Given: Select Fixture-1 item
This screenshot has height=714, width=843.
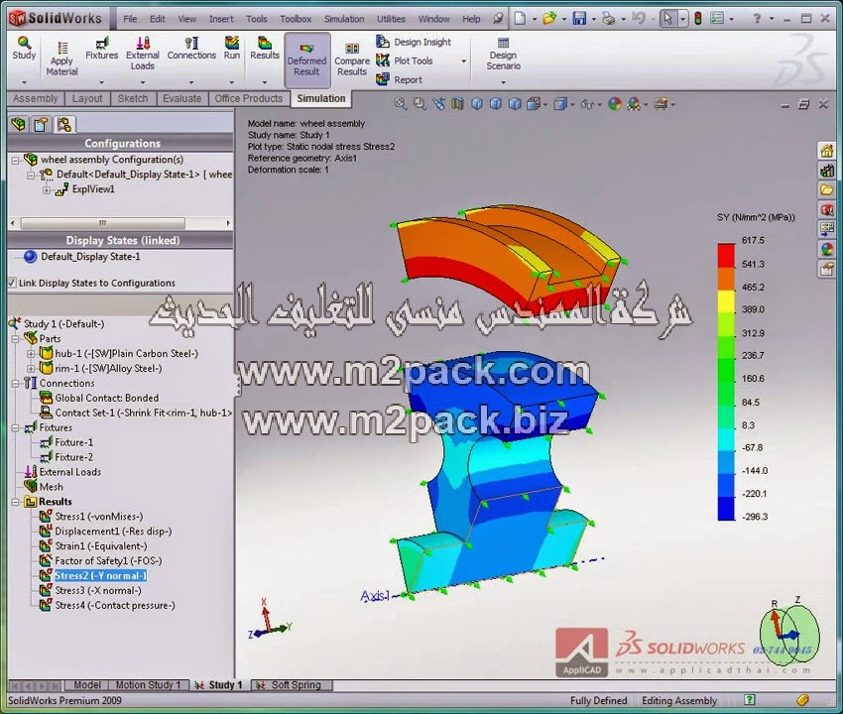Looking at the screenshot, I should coord(73,442).
